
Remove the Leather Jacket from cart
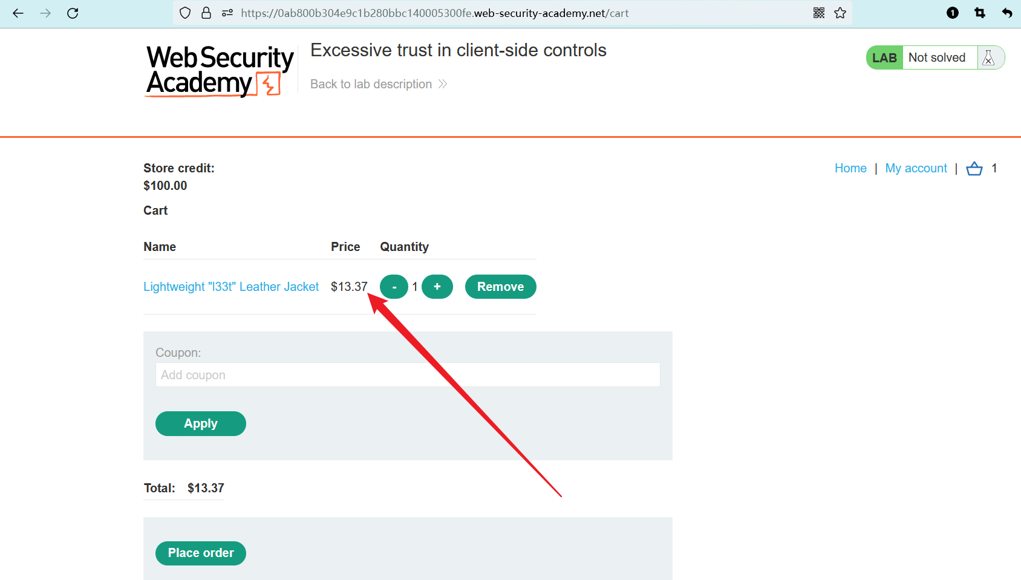501,287
